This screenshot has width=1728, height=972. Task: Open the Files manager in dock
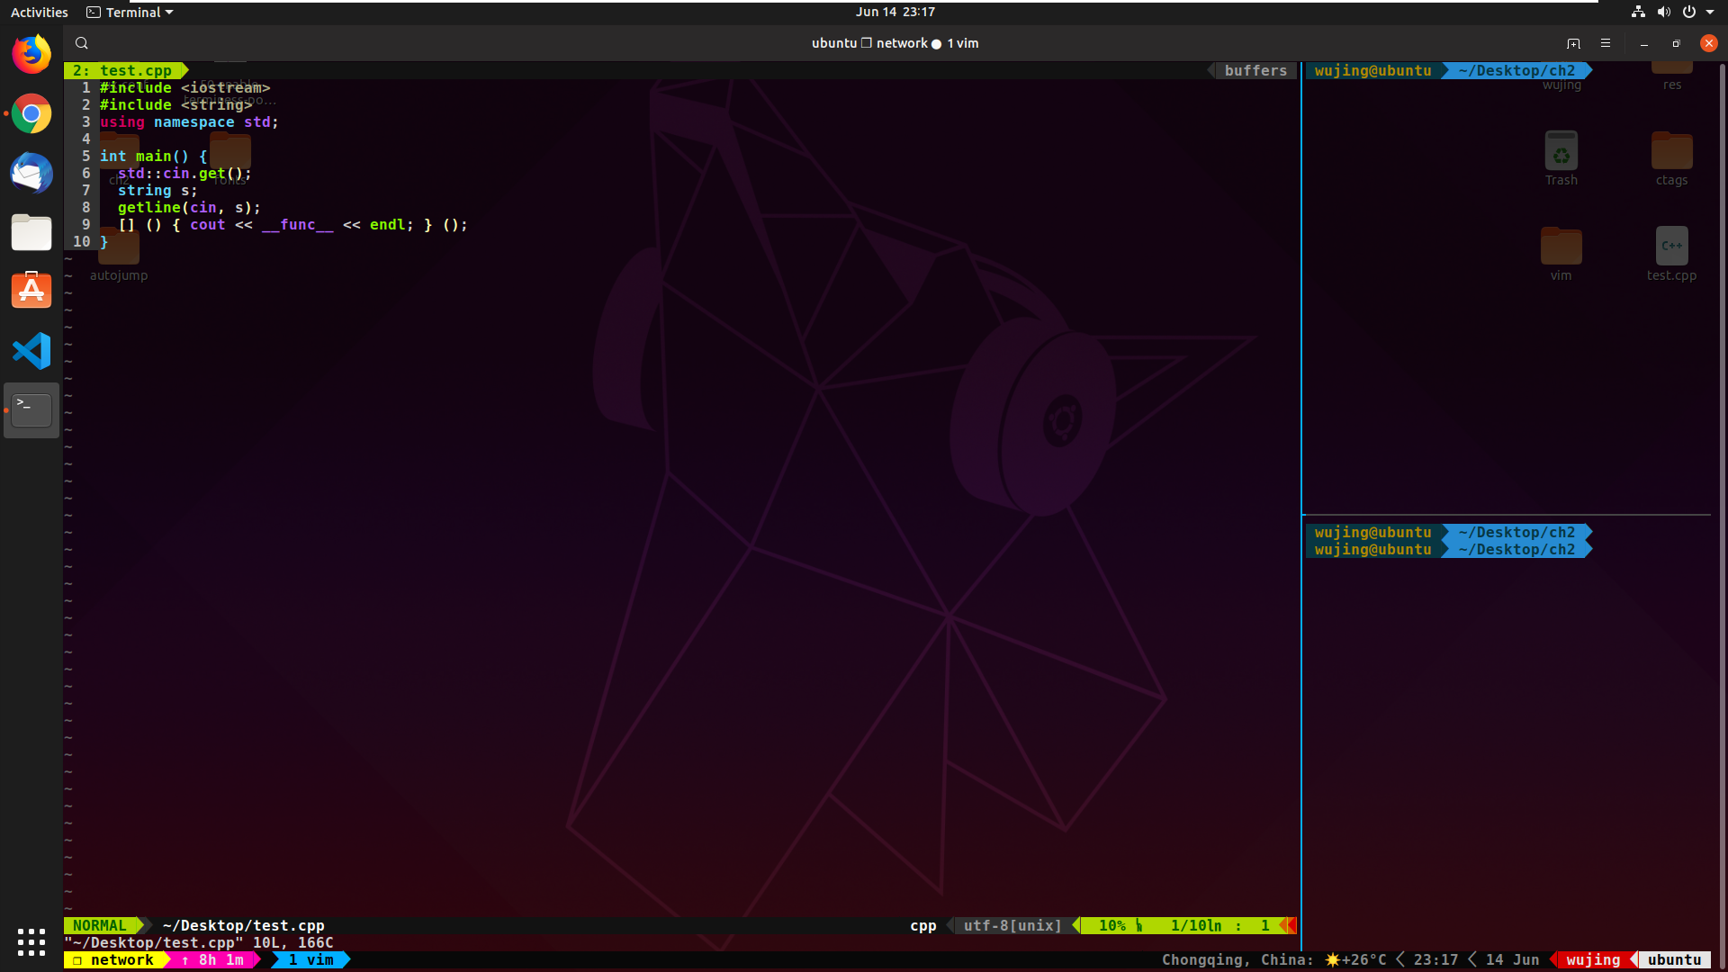[31, 232]
